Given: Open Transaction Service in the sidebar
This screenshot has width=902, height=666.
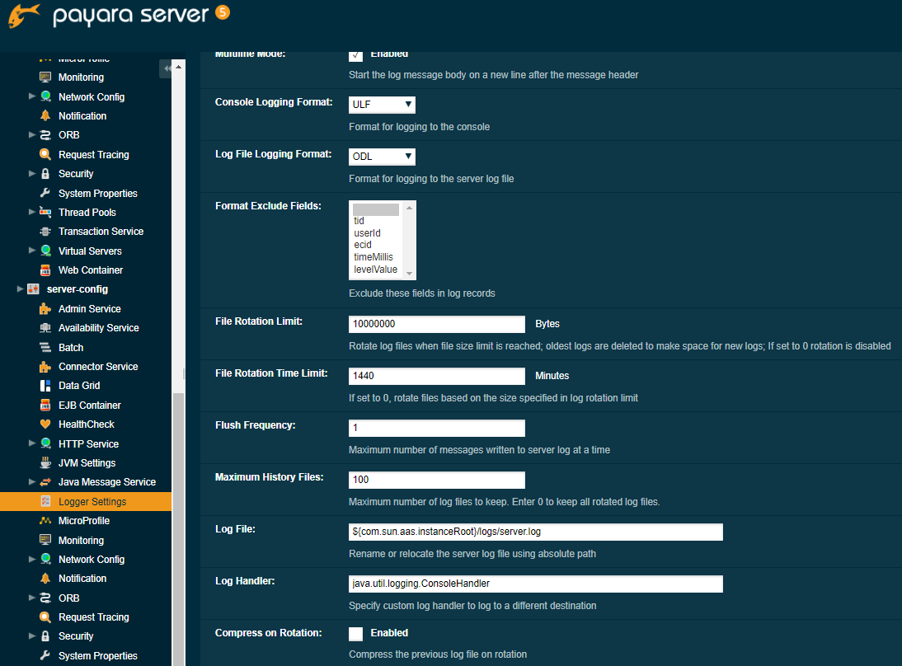Looking at the screenshot, I should click(101, 232).
